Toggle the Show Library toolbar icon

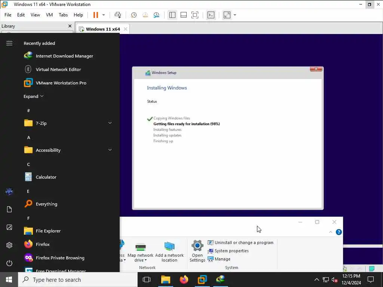pos(172,15)
